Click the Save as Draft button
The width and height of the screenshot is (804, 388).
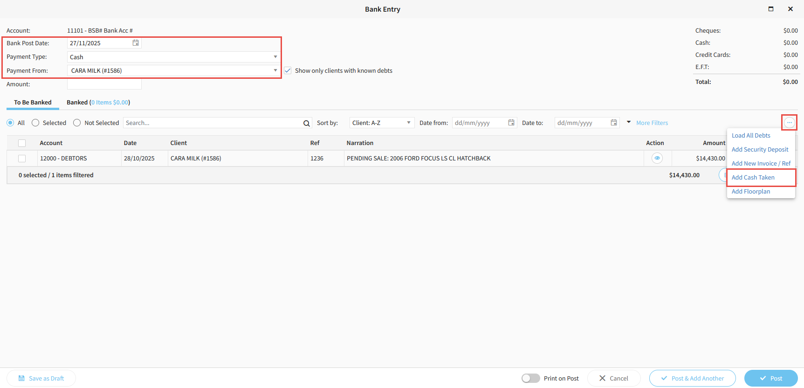pos(41,378)
